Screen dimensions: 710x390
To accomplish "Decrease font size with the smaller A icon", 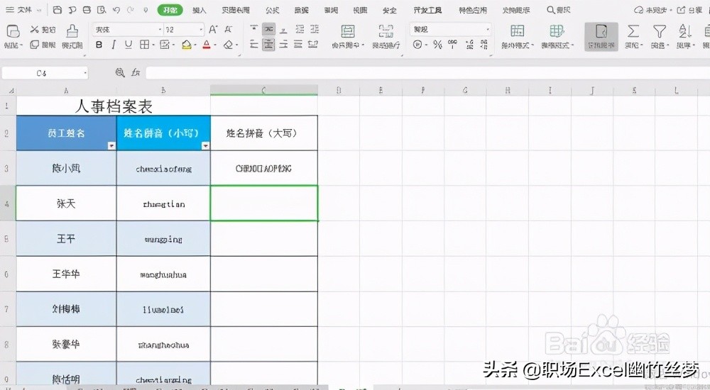I will 228,30.
